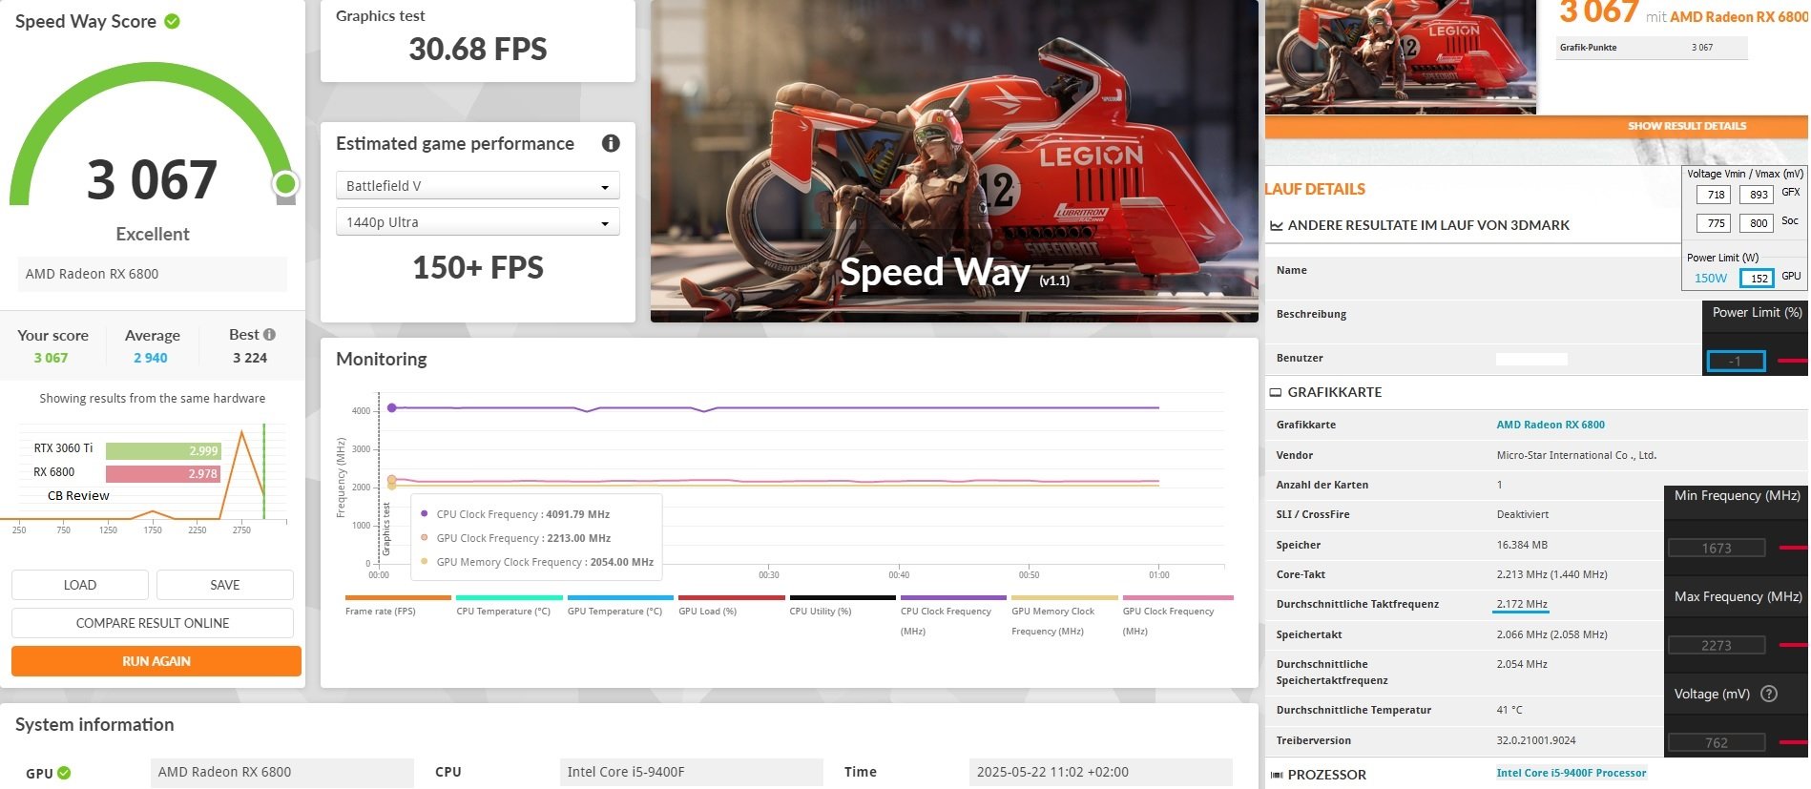This screenshot has height=789, width=1811.
Task: Click the 150W power limit label
Action: tap(1710, 279)
